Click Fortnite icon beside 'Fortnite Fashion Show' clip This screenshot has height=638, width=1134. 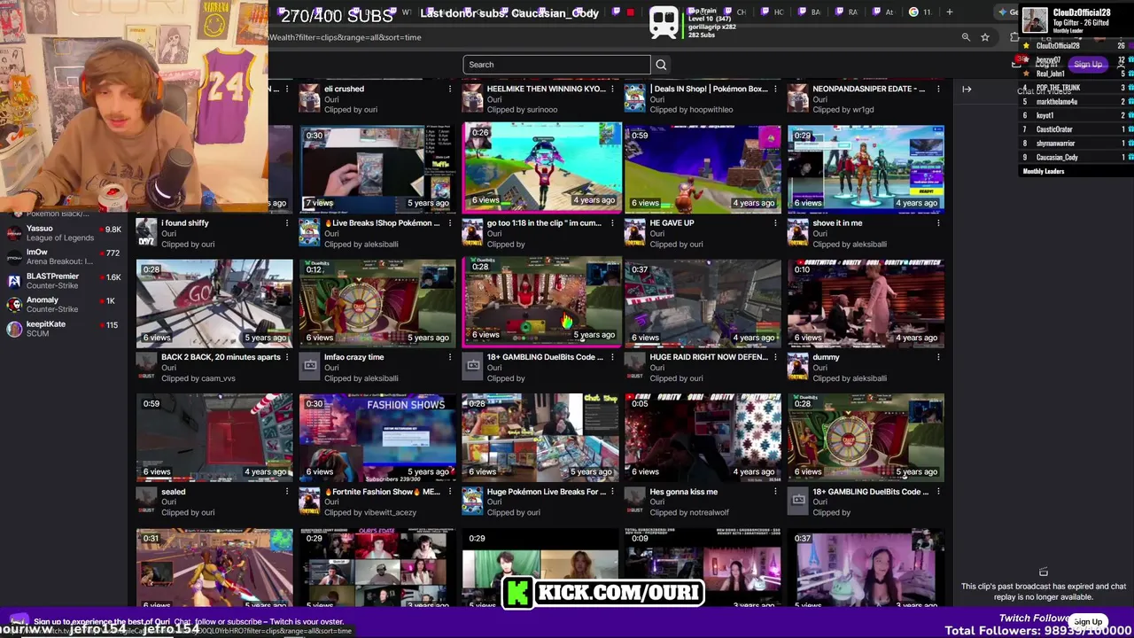click(x=309, y=502)
